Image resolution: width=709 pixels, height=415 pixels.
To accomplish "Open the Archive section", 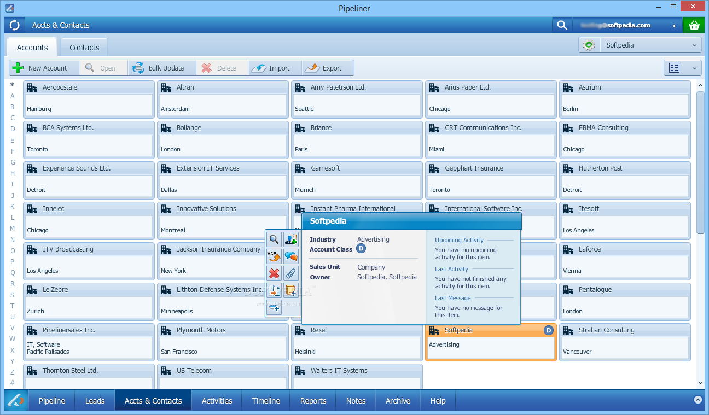I will [x=398, y=401].
